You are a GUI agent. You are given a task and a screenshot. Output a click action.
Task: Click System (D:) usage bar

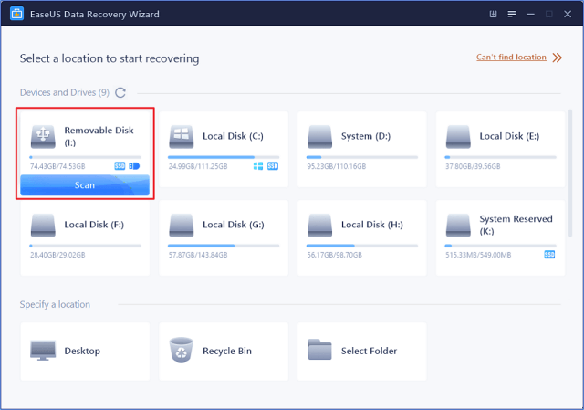[x=362, y=157]
